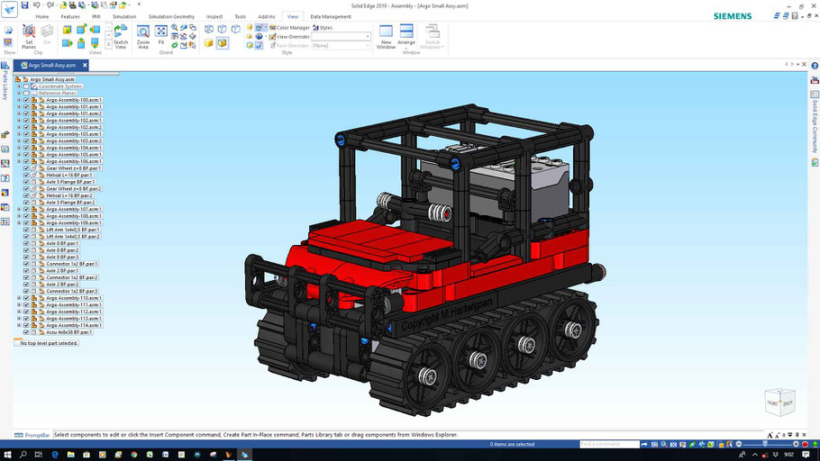
Task: Click the PromptBar label
Action: click(37, 435)
